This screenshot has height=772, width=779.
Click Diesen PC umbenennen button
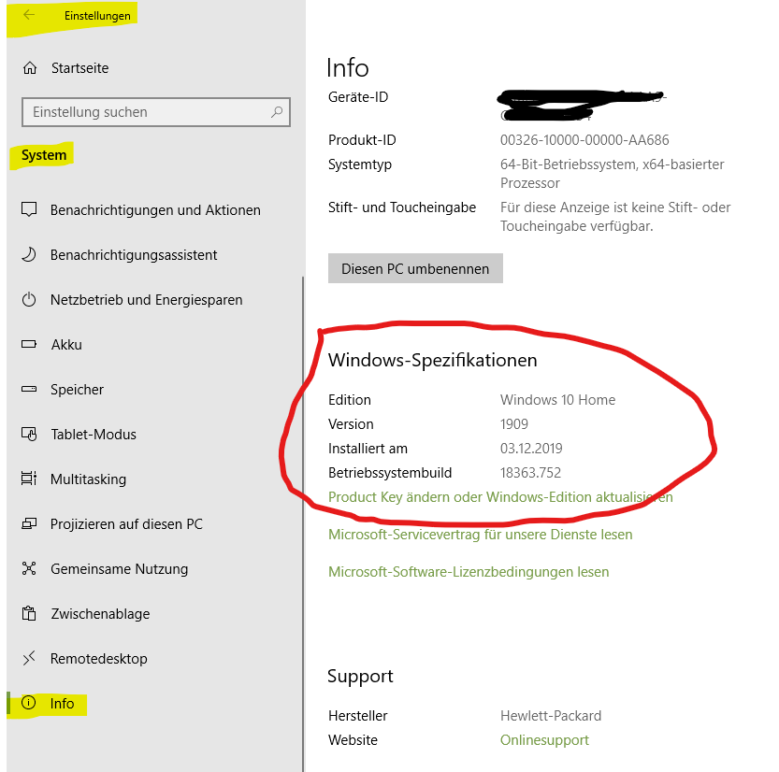point(415,268)
